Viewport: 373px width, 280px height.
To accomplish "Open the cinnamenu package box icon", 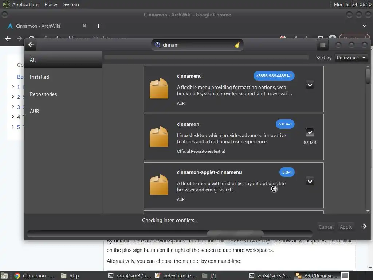I will pos(159,88).
